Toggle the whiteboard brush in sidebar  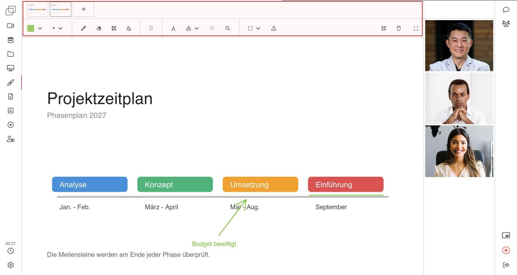[11, 83]
